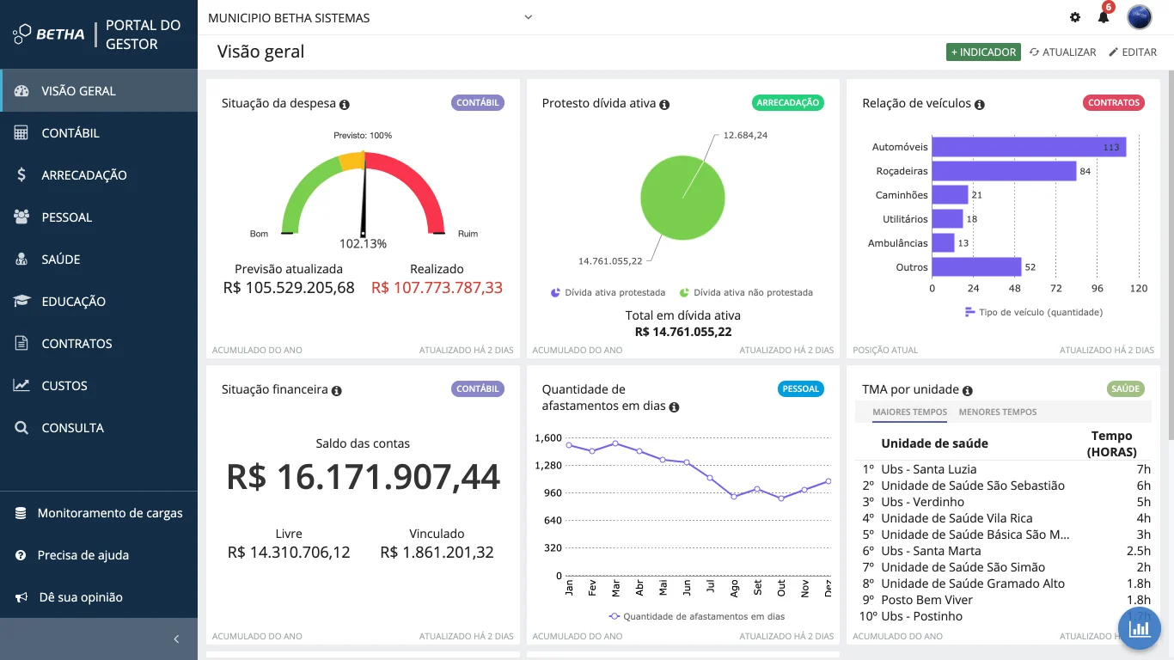
Task: Click the + INDICADOR button
Action: tap(983, 52)
